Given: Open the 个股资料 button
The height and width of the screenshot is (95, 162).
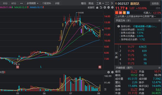Looking at the screenshot, I should pyautogui.click(x=47, y=3).
